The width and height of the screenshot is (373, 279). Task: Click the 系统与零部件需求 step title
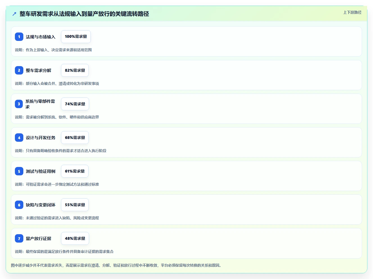(40, 104)
